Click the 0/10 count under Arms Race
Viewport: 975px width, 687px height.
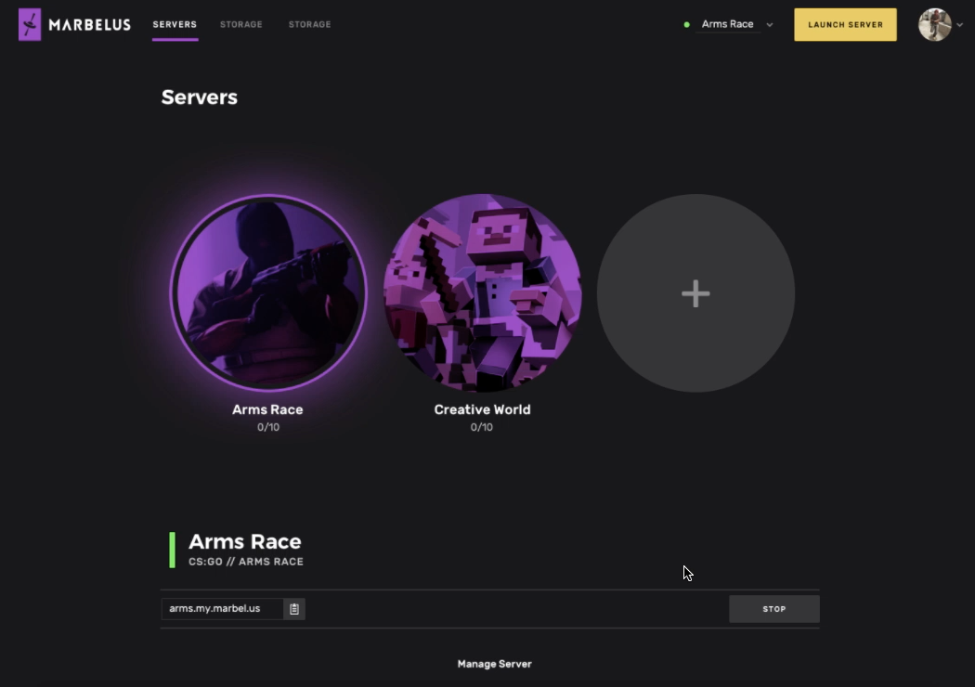(x=268, y=427)
